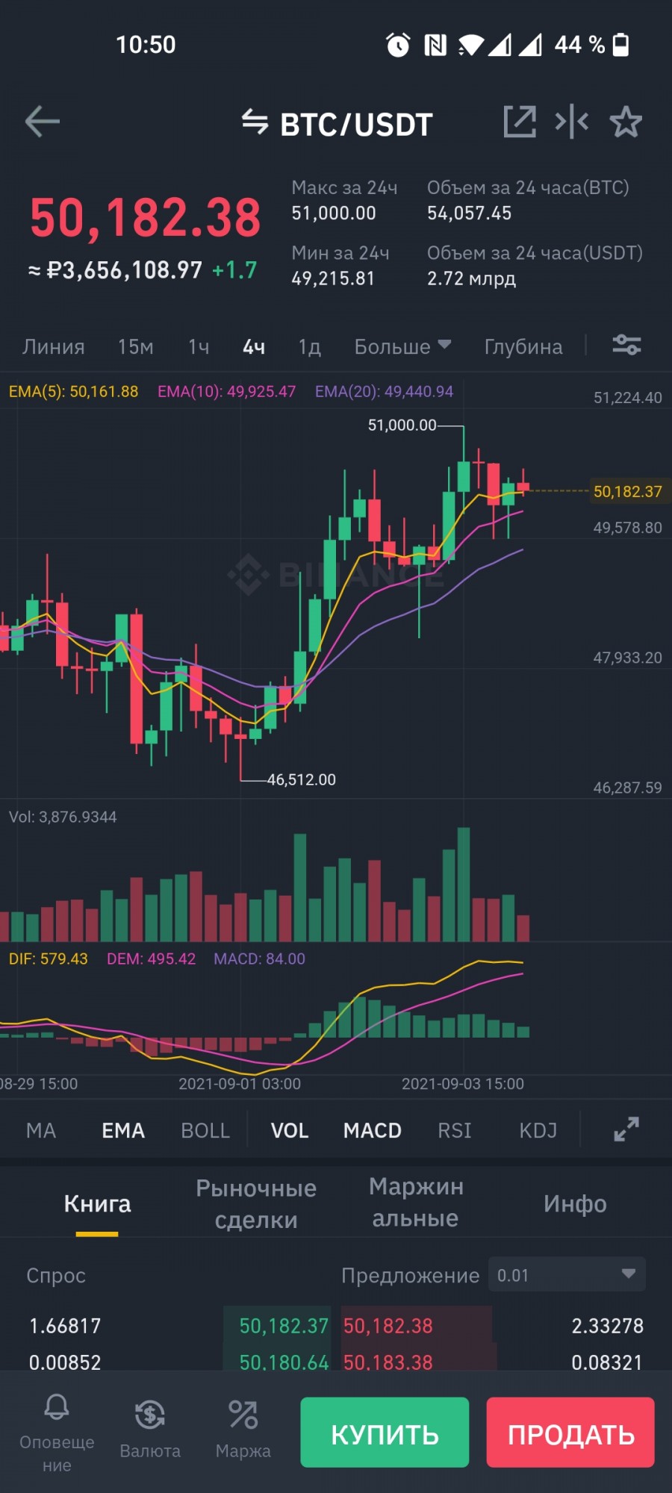672x1493 pixels.
Task: Enable the BOLL indicator
Action: (x=205, y=1130)
